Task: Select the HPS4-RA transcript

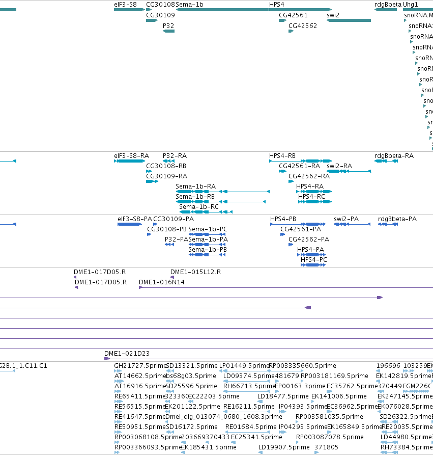Action: click(314, 192)
